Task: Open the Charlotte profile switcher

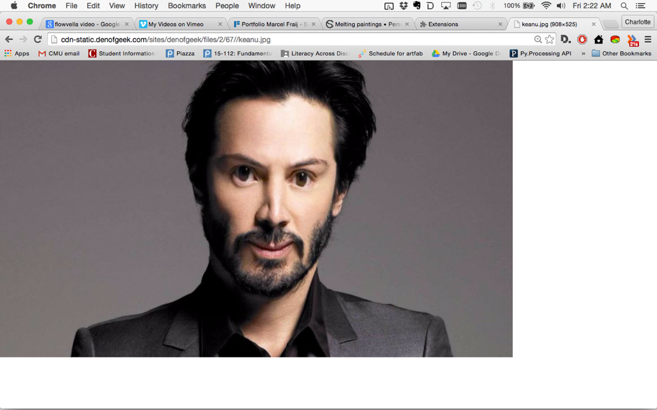Action: (x=637, y=22)
